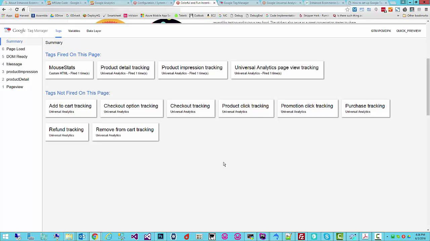Go back using browser back arrow

[4, 9]
